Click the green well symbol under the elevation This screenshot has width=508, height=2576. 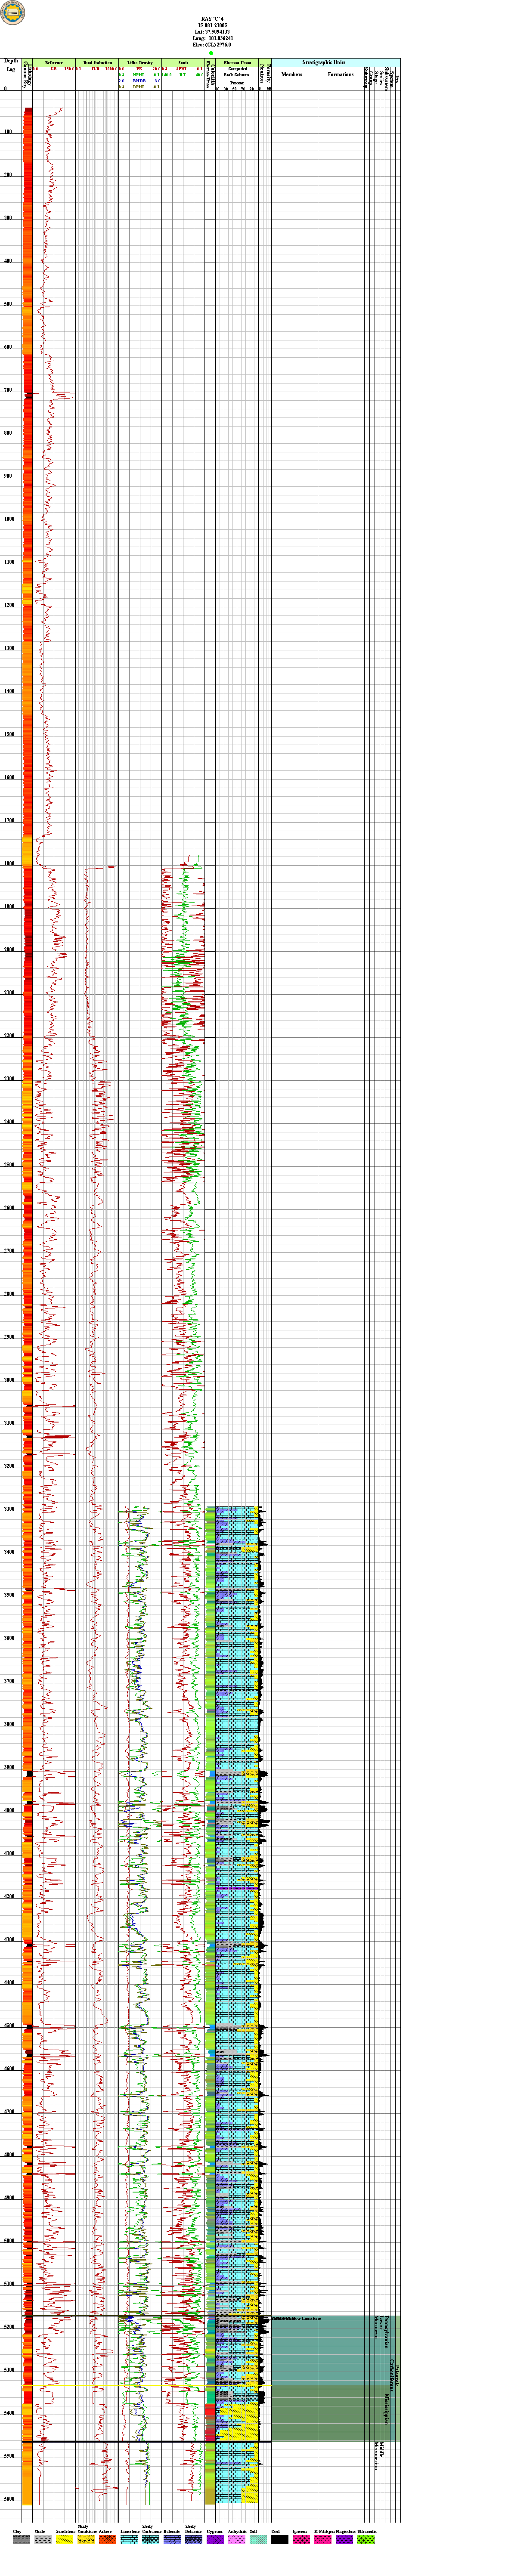click(211, 53)
